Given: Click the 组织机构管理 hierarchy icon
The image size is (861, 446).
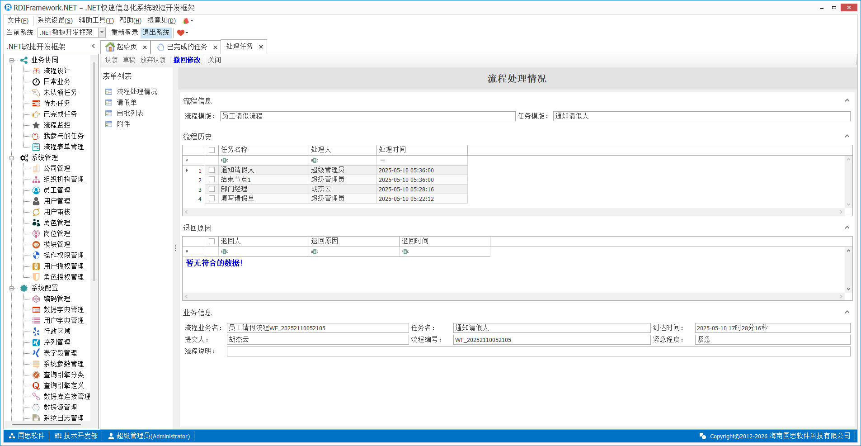Looking at the screenshot, I should [36, 179].
